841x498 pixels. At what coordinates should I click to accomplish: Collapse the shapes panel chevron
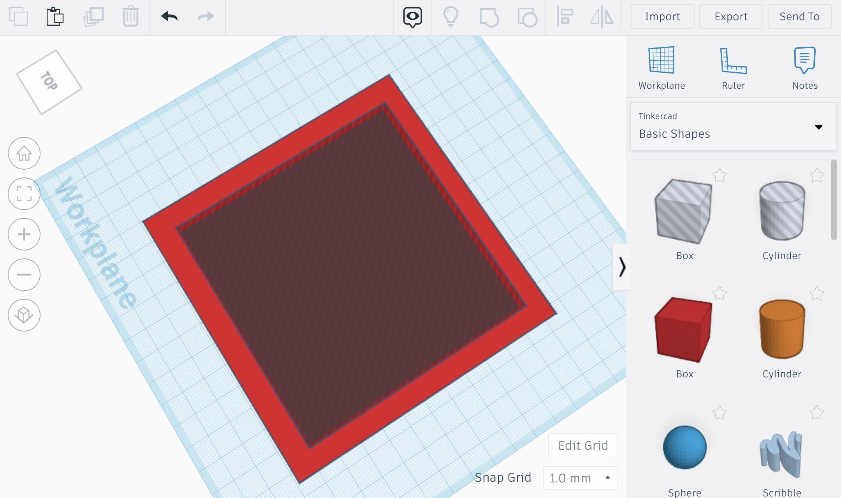point(622,267)
